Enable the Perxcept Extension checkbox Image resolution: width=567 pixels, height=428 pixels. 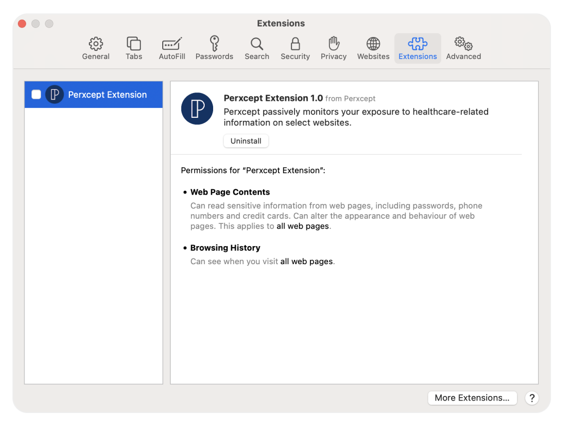[36, 94]
